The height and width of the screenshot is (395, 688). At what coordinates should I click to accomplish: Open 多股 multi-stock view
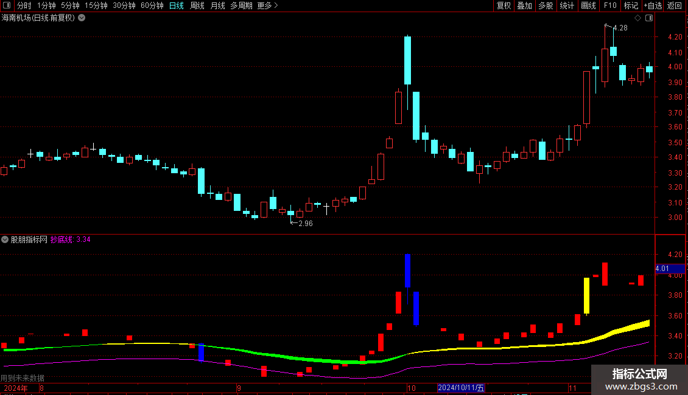tap(546, 5)
